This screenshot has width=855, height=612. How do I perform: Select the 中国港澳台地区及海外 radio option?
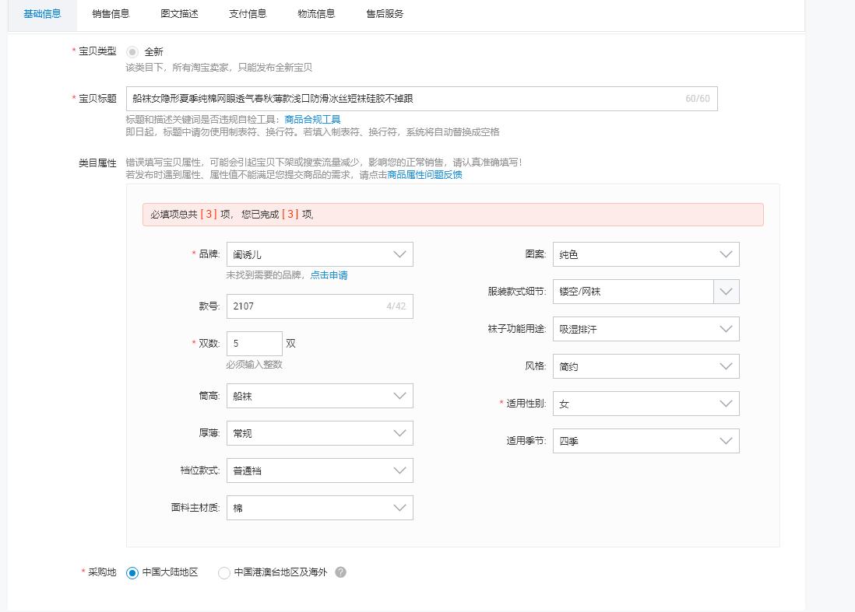click(x=223, y=572)
